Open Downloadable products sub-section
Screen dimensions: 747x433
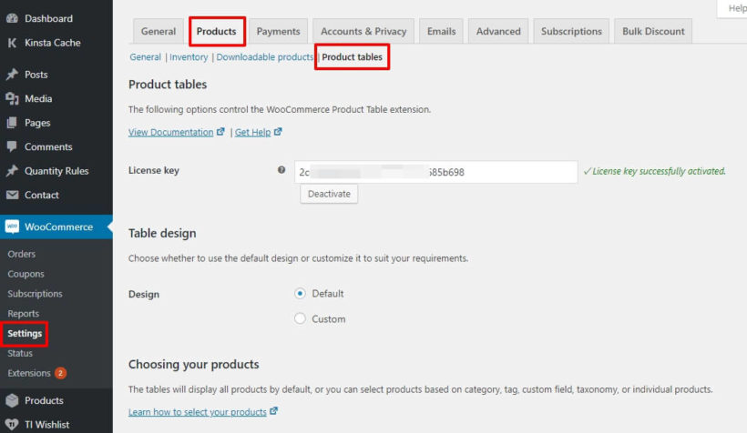point(265,57)
